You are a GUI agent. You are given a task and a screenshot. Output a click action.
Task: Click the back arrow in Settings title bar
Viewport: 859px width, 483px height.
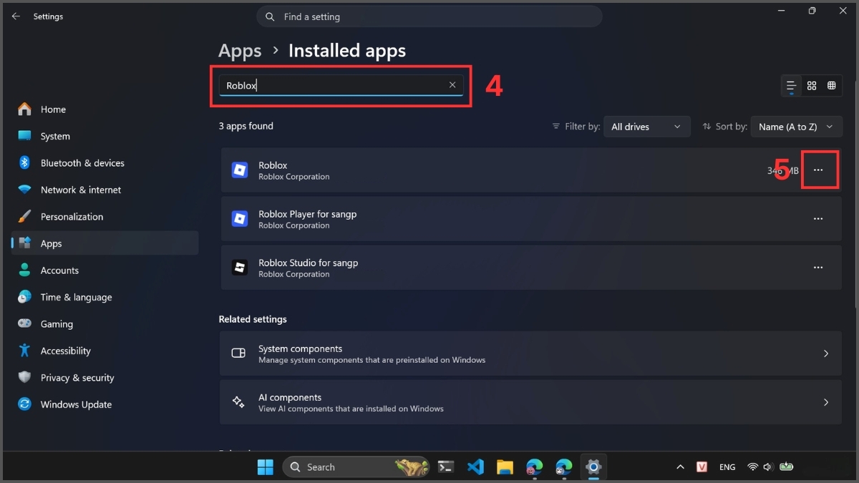point(16,16)
